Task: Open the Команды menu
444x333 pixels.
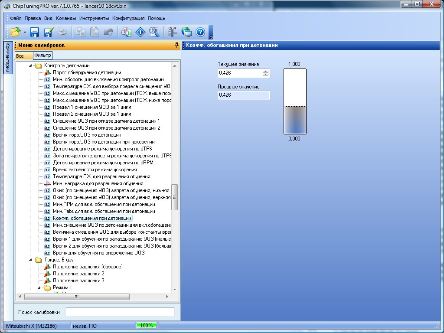Action: point(66,19)
